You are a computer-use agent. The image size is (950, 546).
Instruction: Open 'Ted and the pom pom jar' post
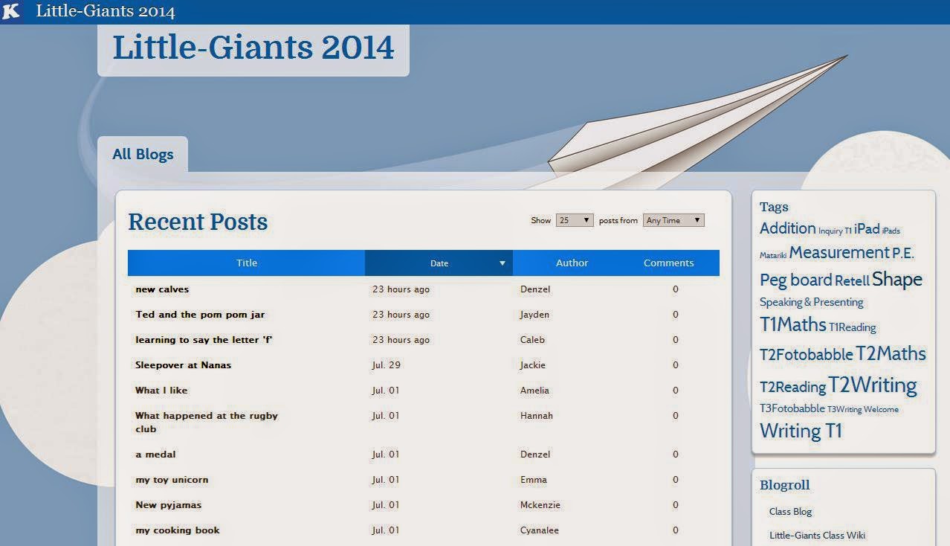point(200,315)
